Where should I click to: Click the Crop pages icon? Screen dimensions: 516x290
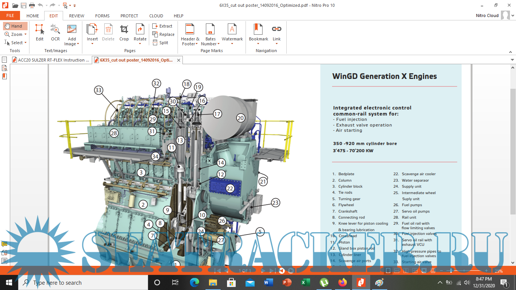pos(124,32)
